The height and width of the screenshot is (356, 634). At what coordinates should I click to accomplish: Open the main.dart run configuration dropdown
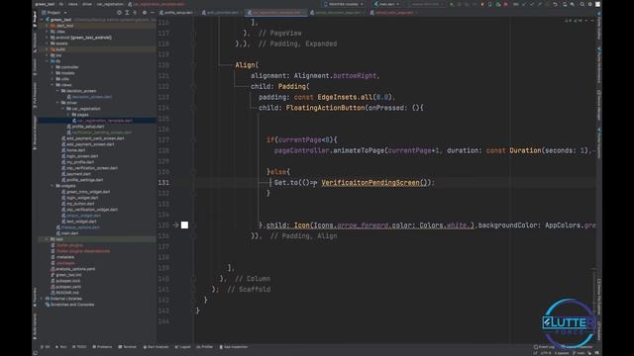point(387,4)
